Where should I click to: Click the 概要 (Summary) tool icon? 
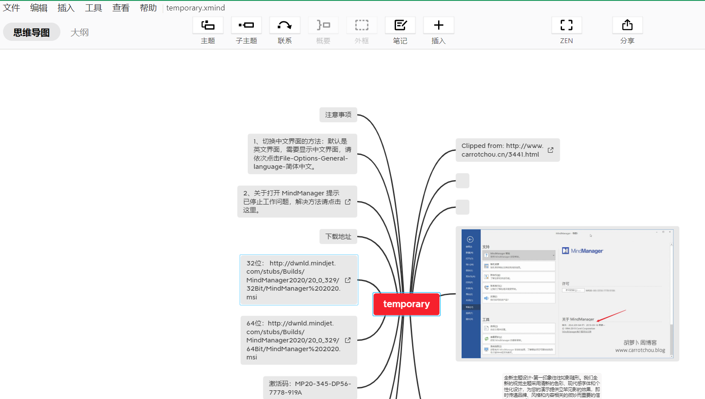click(323, 25)
